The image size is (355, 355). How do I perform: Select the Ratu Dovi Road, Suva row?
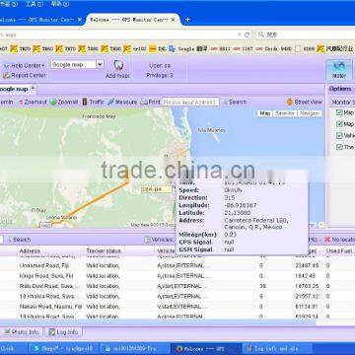click(177, 286)
